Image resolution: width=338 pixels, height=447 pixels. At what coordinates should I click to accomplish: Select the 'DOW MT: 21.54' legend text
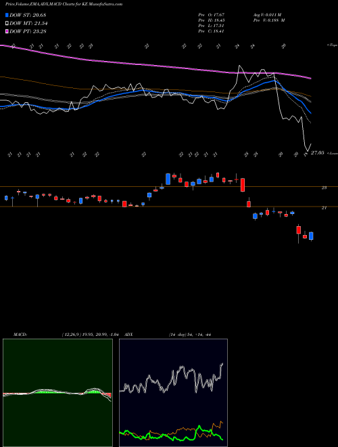(28, 24)
